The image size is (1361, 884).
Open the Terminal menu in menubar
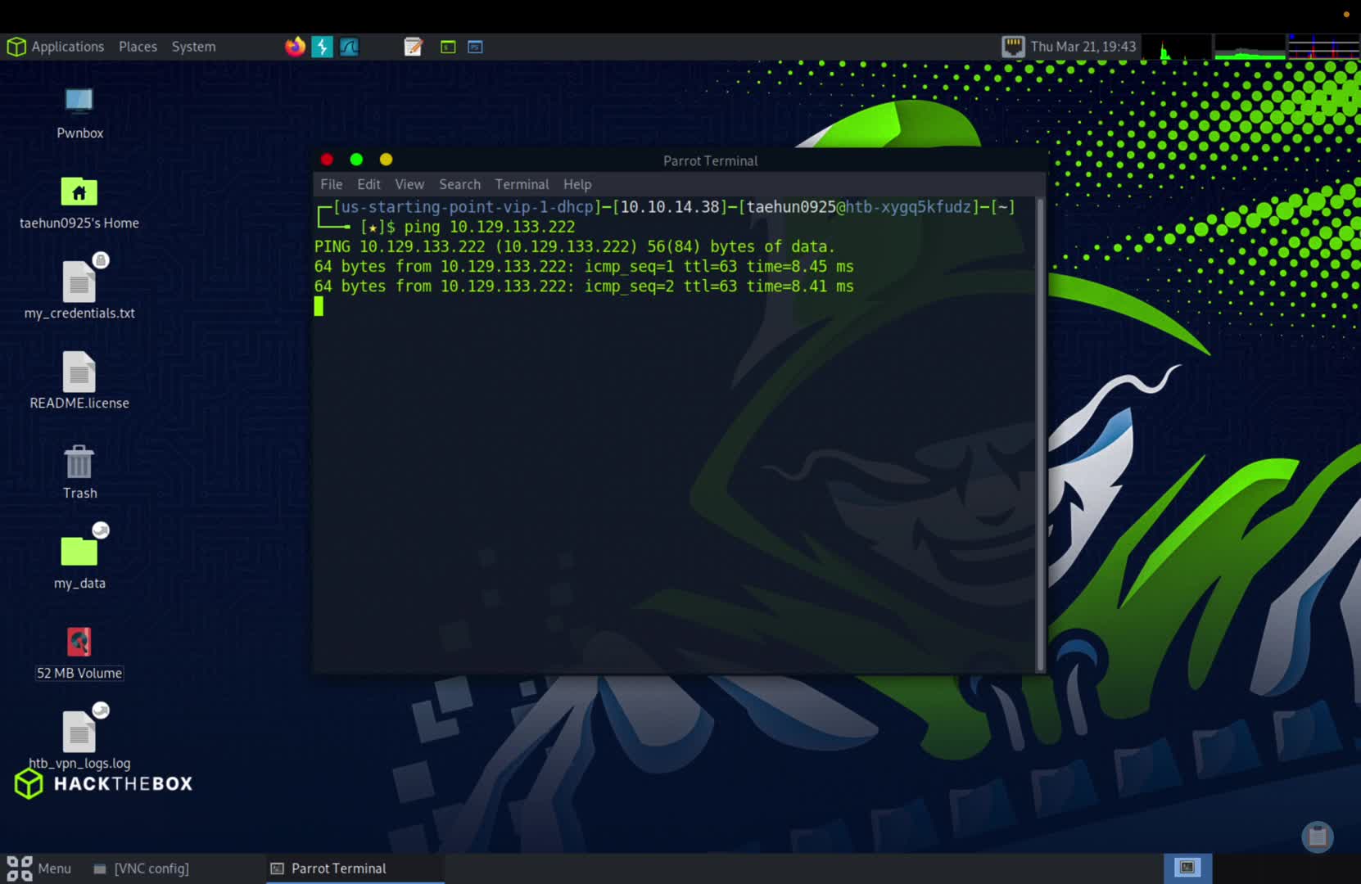click(522, 184)
